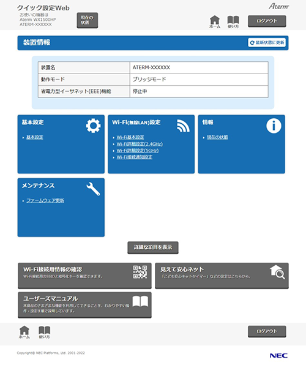Click the 情報 panel heading
Image resolution: width=306 pixels, height=365 pixels.
pyautogui.click(x=207, y=122)
